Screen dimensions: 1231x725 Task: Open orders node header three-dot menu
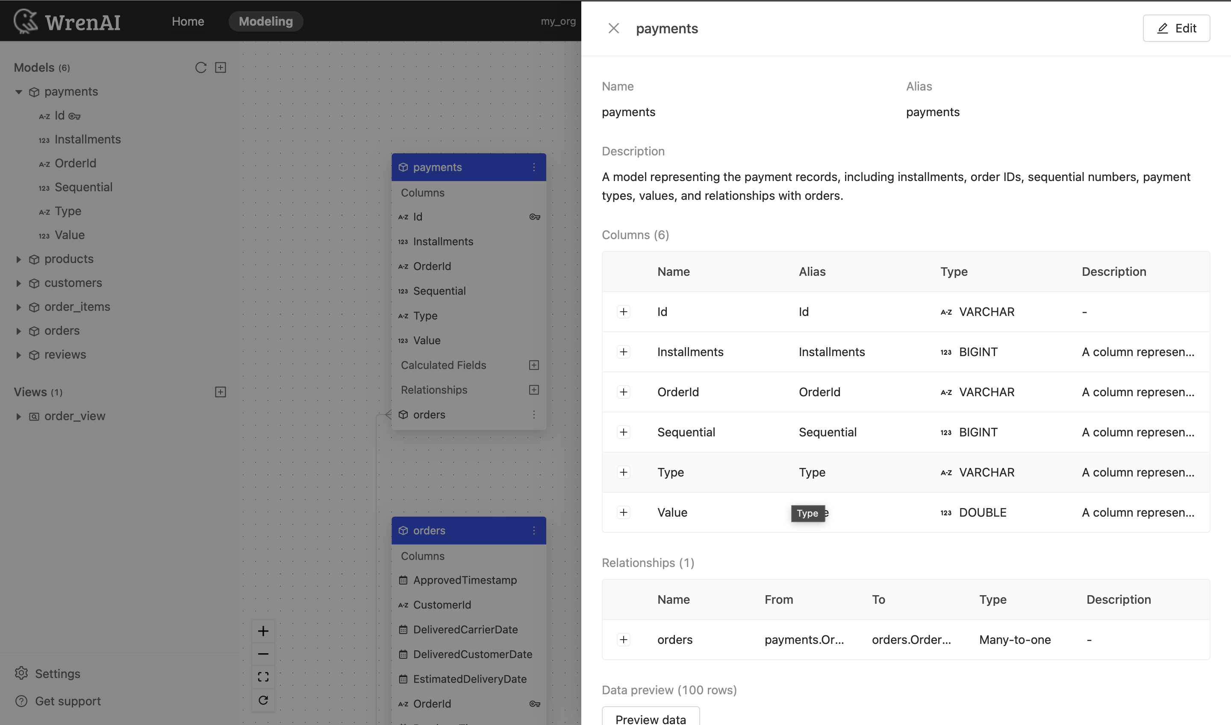(534, 531)
